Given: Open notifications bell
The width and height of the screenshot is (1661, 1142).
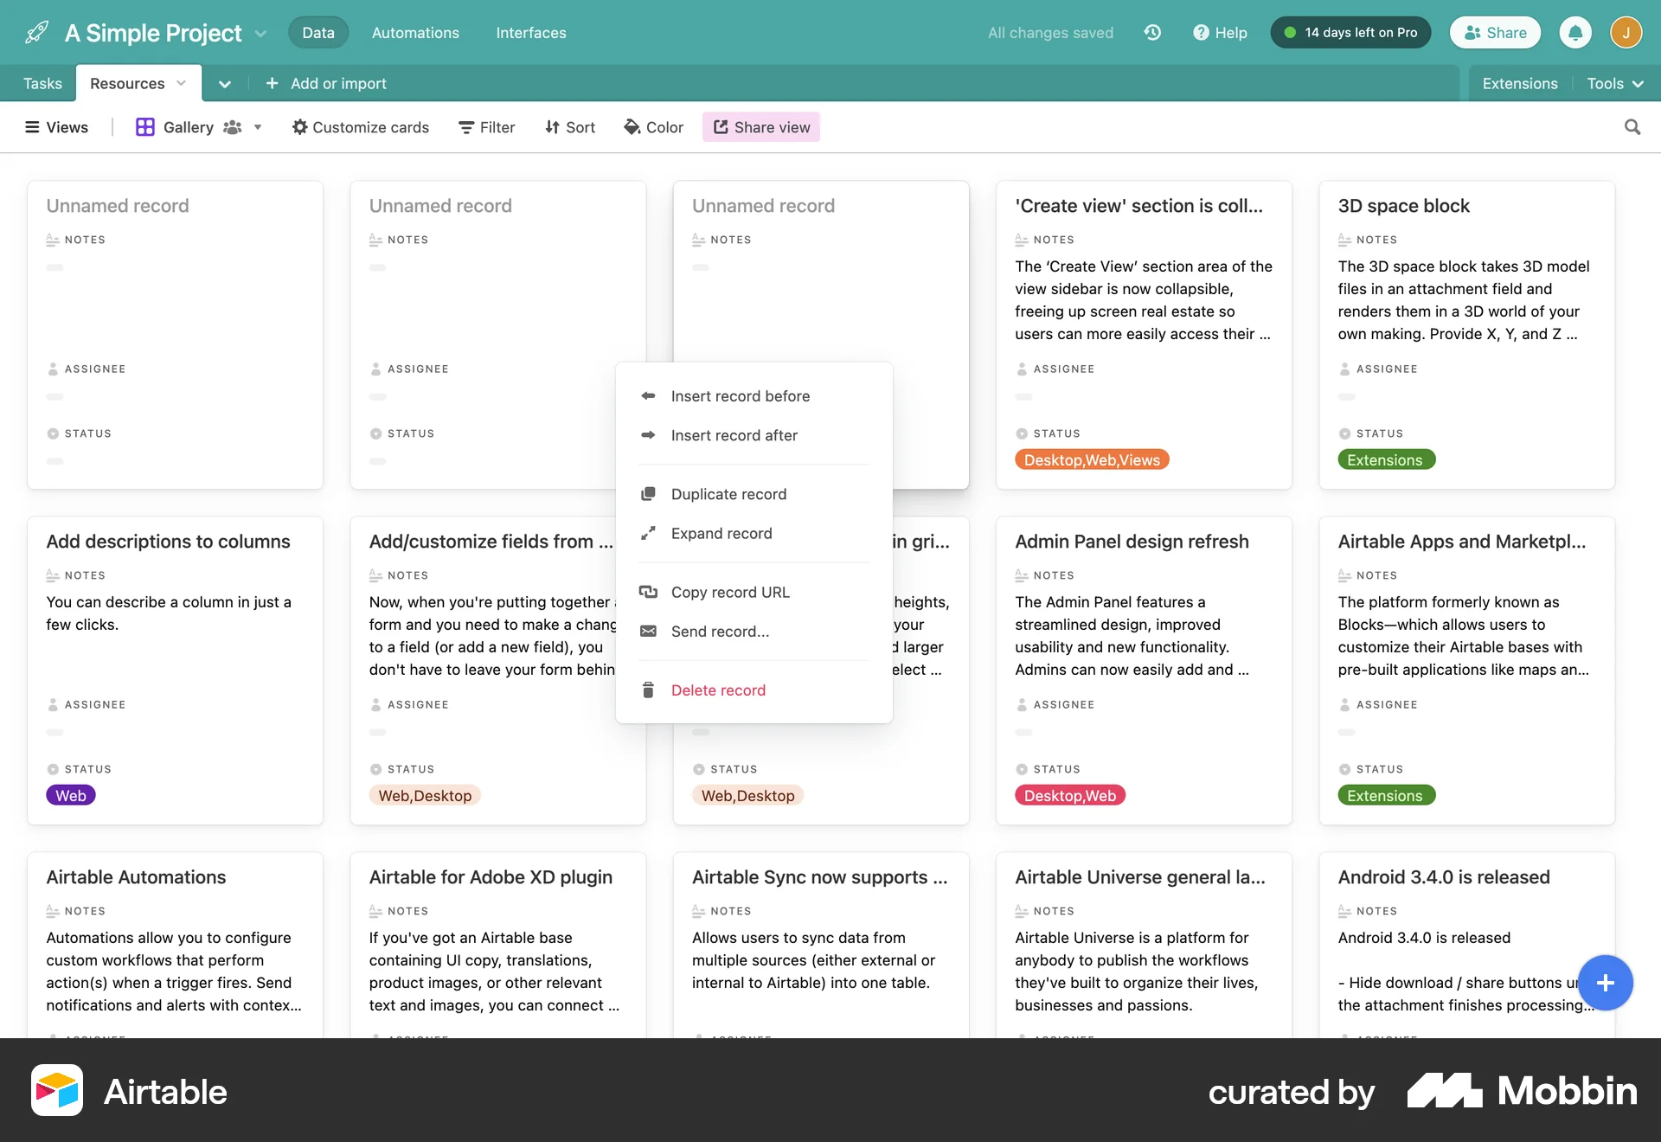Looking at the screenshot, I should pos(1576,32).
